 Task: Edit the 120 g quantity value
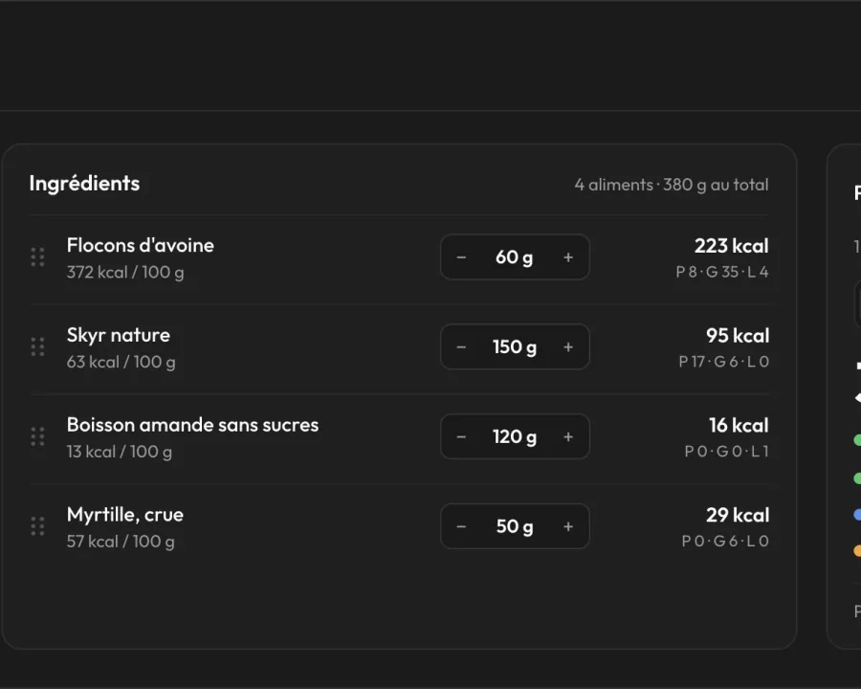[x=515, y=436]
